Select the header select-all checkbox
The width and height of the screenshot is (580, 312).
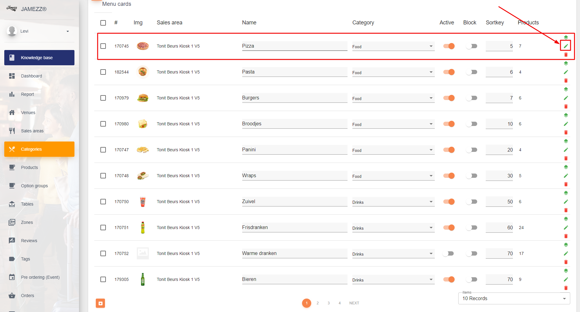tap(103, 23)
